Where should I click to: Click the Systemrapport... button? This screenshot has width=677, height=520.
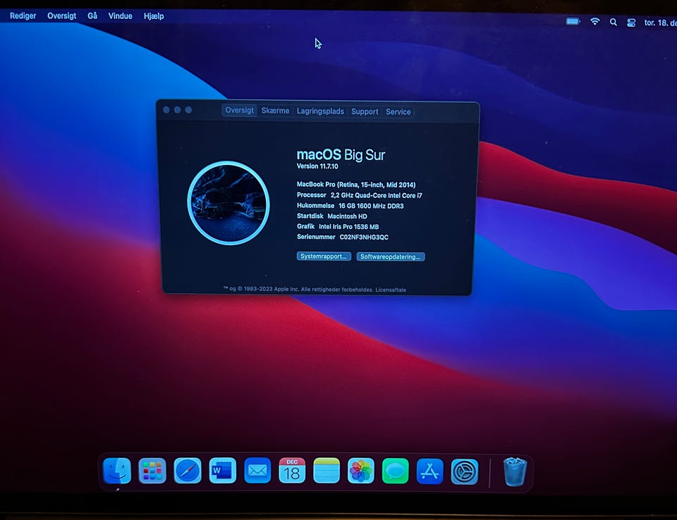click(x=324, y=256)
